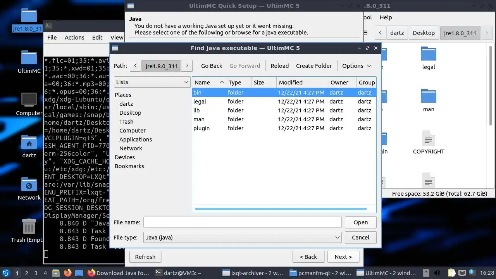Sort by Owner column header
The height and width of the screenshot is (279, 496).
[342, 83]
